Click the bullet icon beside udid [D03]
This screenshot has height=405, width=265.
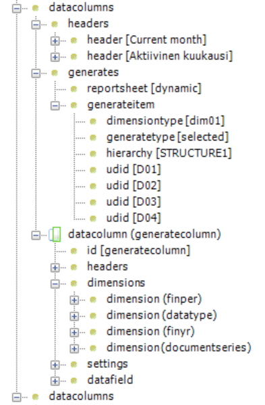click(93, 202)
